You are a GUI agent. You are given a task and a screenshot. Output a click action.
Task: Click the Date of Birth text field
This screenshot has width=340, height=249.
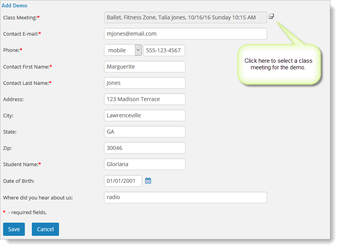pos(123,181)
